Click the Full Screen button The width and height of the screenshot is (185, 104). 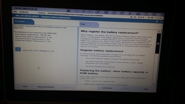pos(107,88)
